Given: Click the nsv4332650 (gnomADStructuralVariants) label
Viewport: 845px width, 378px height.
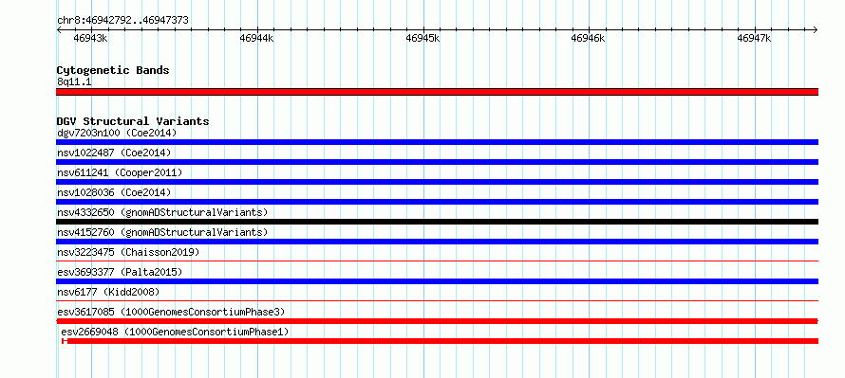Looking at the screenshot, I should [162, 212].
